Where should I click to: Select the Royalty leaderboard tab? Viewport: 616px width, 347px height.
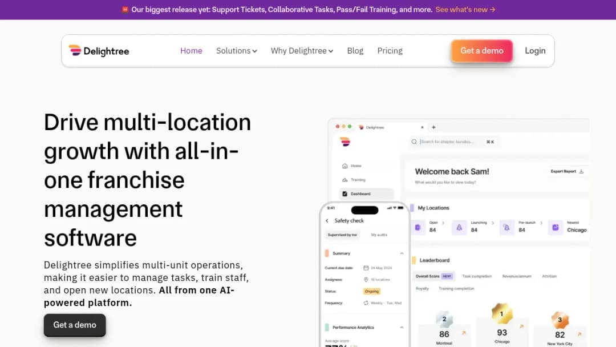click(x=422, y=288)
